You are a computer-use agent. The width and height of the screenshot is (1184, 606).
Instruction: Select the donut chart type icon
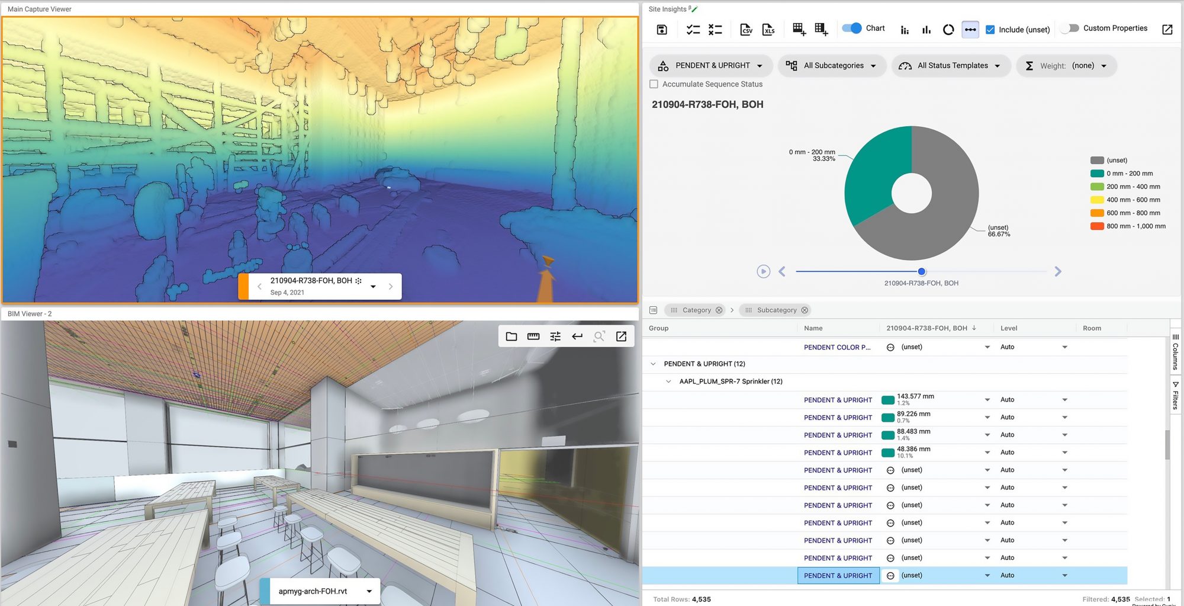pyautogui.click(x=948, y=30)
